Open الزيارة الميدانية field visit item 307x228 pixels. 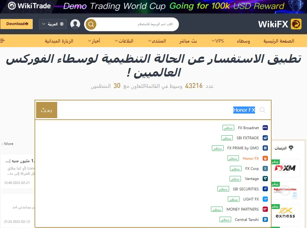59,41
